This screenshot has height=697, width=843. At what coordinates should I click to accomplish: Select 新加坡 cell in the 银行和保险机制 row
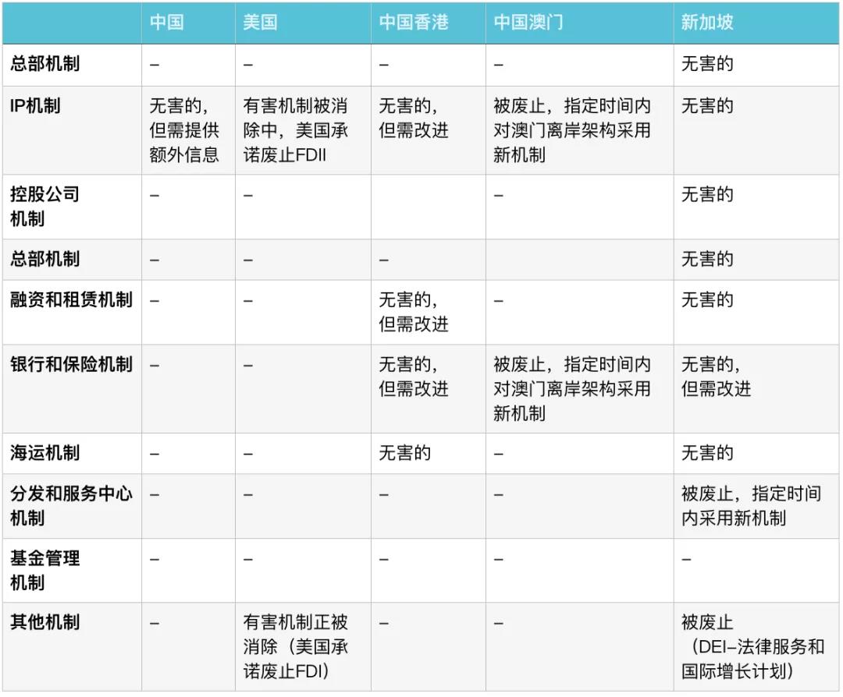pyautogui.click(x=716, y=377)
